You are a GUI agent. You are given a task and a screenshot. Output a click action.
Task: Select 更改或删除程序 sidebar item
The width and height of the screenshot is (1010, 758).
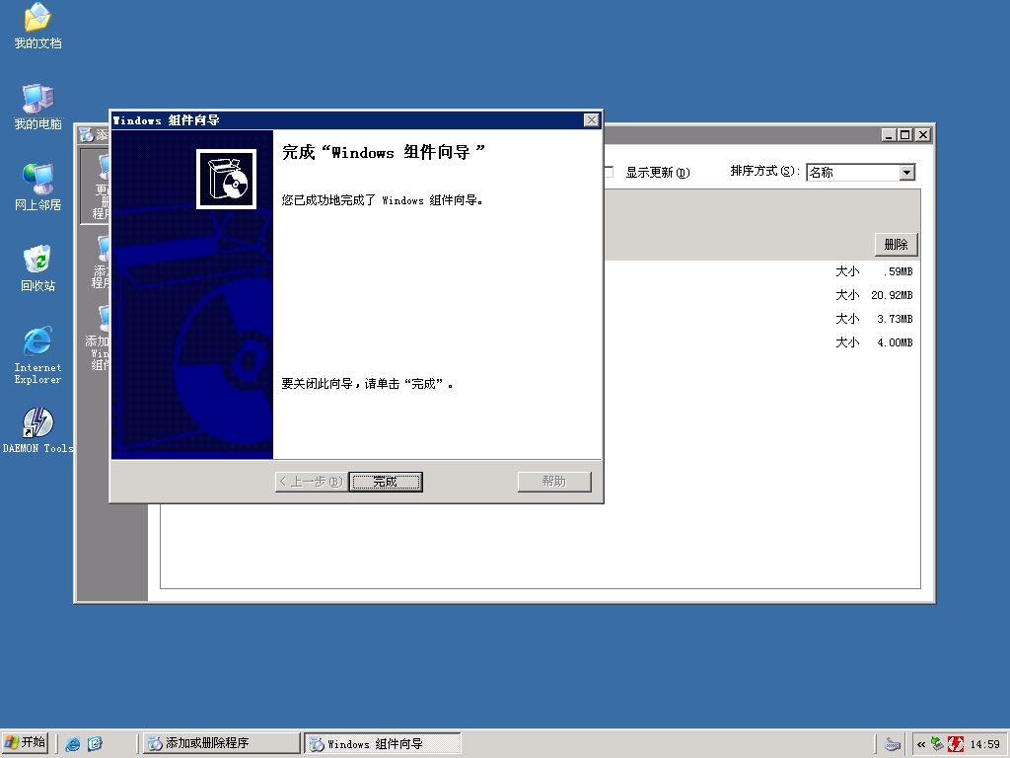95,186
